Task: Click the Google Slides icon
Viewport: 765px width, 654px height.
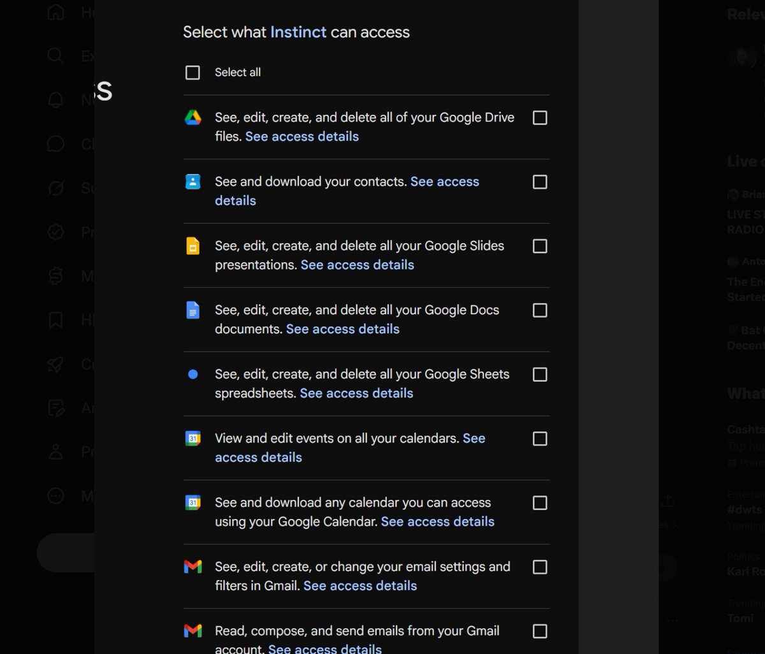Action: point(193,246)
